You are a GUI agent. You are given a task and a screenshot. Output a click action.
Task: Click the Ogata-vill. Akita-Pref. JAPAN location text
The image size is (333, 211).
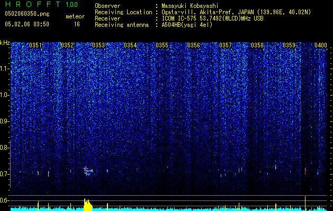pos(236,12)
